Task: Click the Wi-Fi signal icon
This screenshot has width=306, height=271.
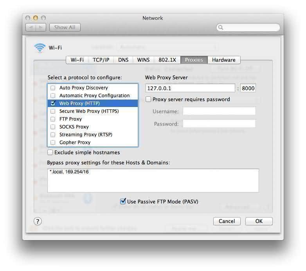Action: pyautogui.click(x=40, y=48)
